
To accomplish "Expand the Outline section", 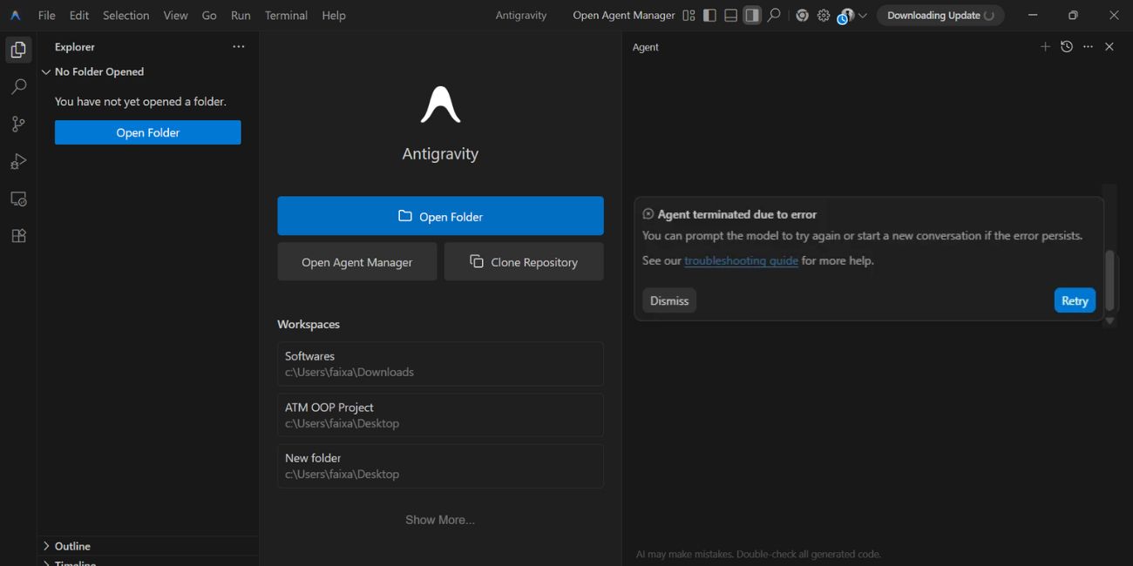I will point(46,546).
